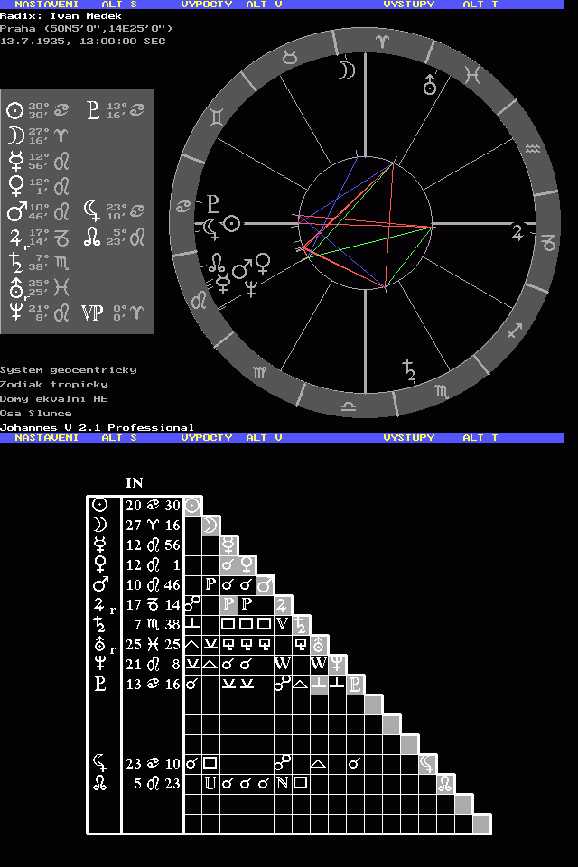
Task: Select the Jupiter glyph inside the chart wheel
Action: (517, 232)
